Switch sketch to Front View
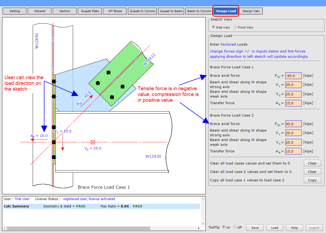Image resolution: width=326 pixels, height=233 pixels. 234,27
